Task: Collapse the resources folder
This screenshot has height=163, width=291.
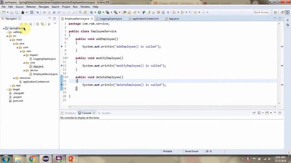Action: [x=14, y=78]
